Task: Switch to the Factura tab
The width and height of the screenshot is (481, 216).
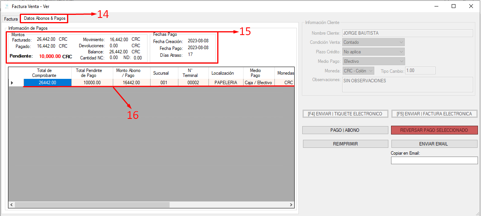Action: 11,19
